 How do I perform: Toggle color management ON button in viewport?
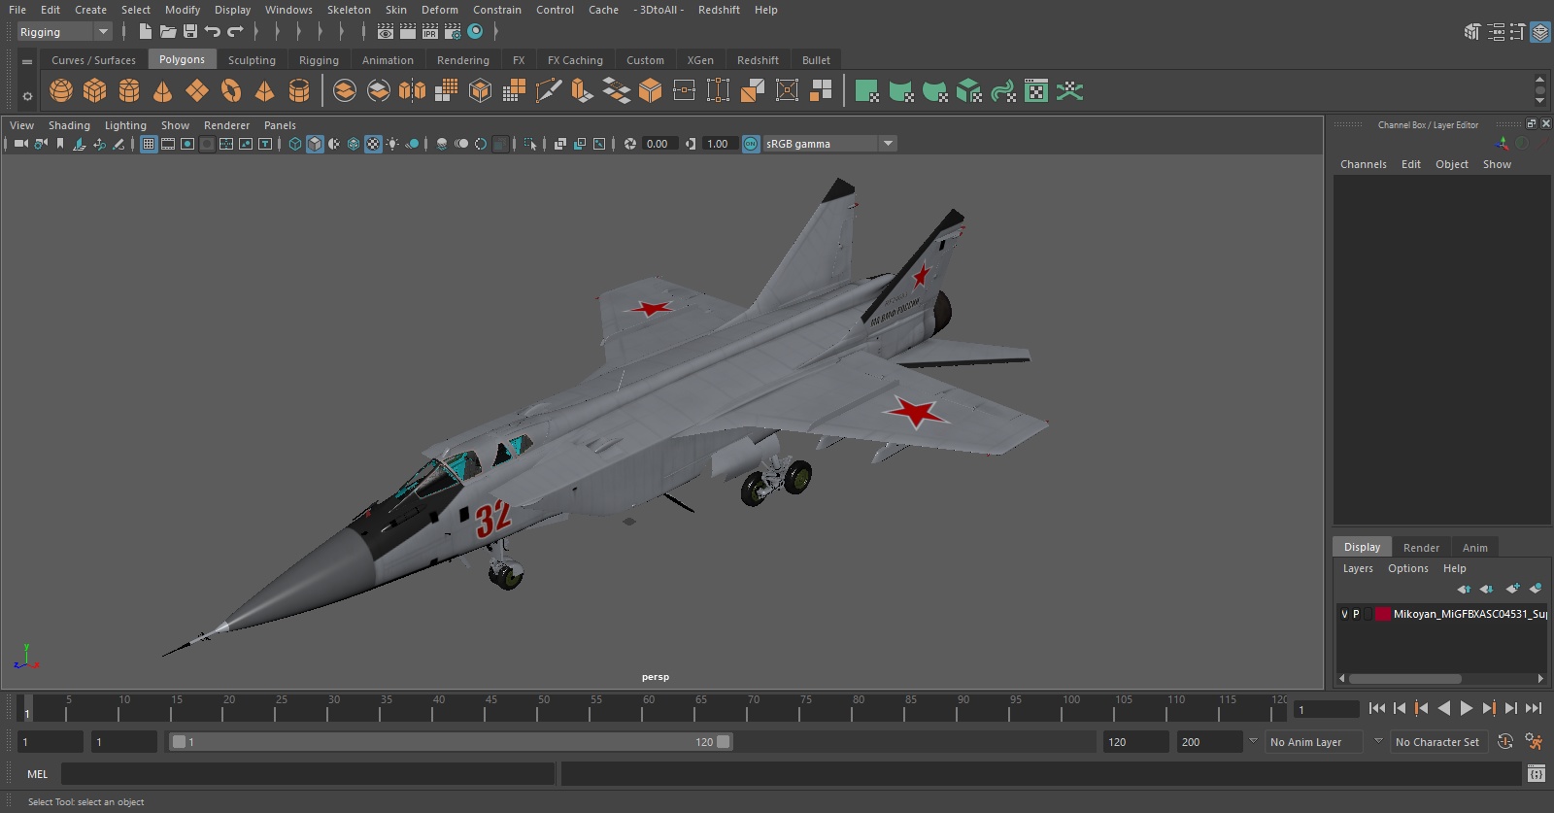751,144
